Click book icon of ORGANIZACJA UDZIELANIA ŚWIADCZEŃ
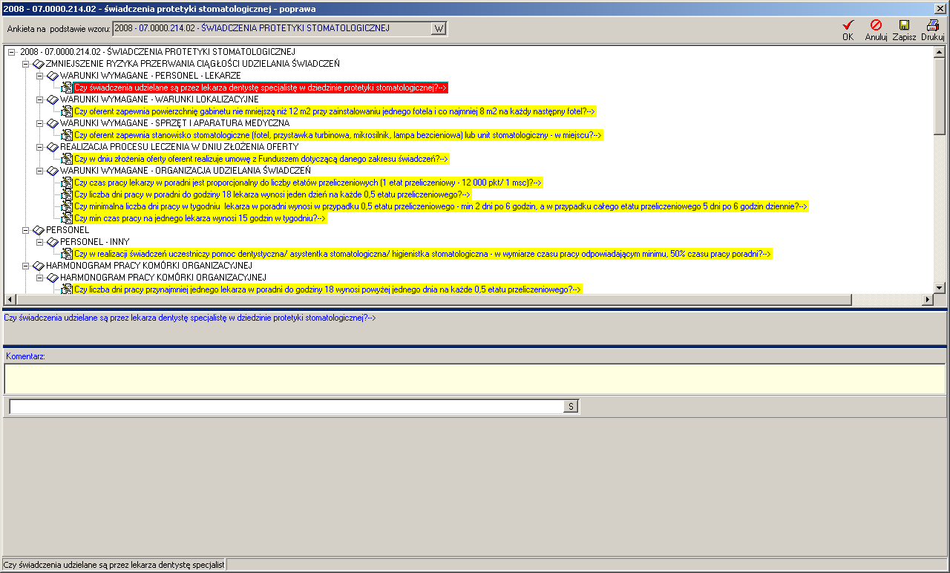 (x=52, y=171)
